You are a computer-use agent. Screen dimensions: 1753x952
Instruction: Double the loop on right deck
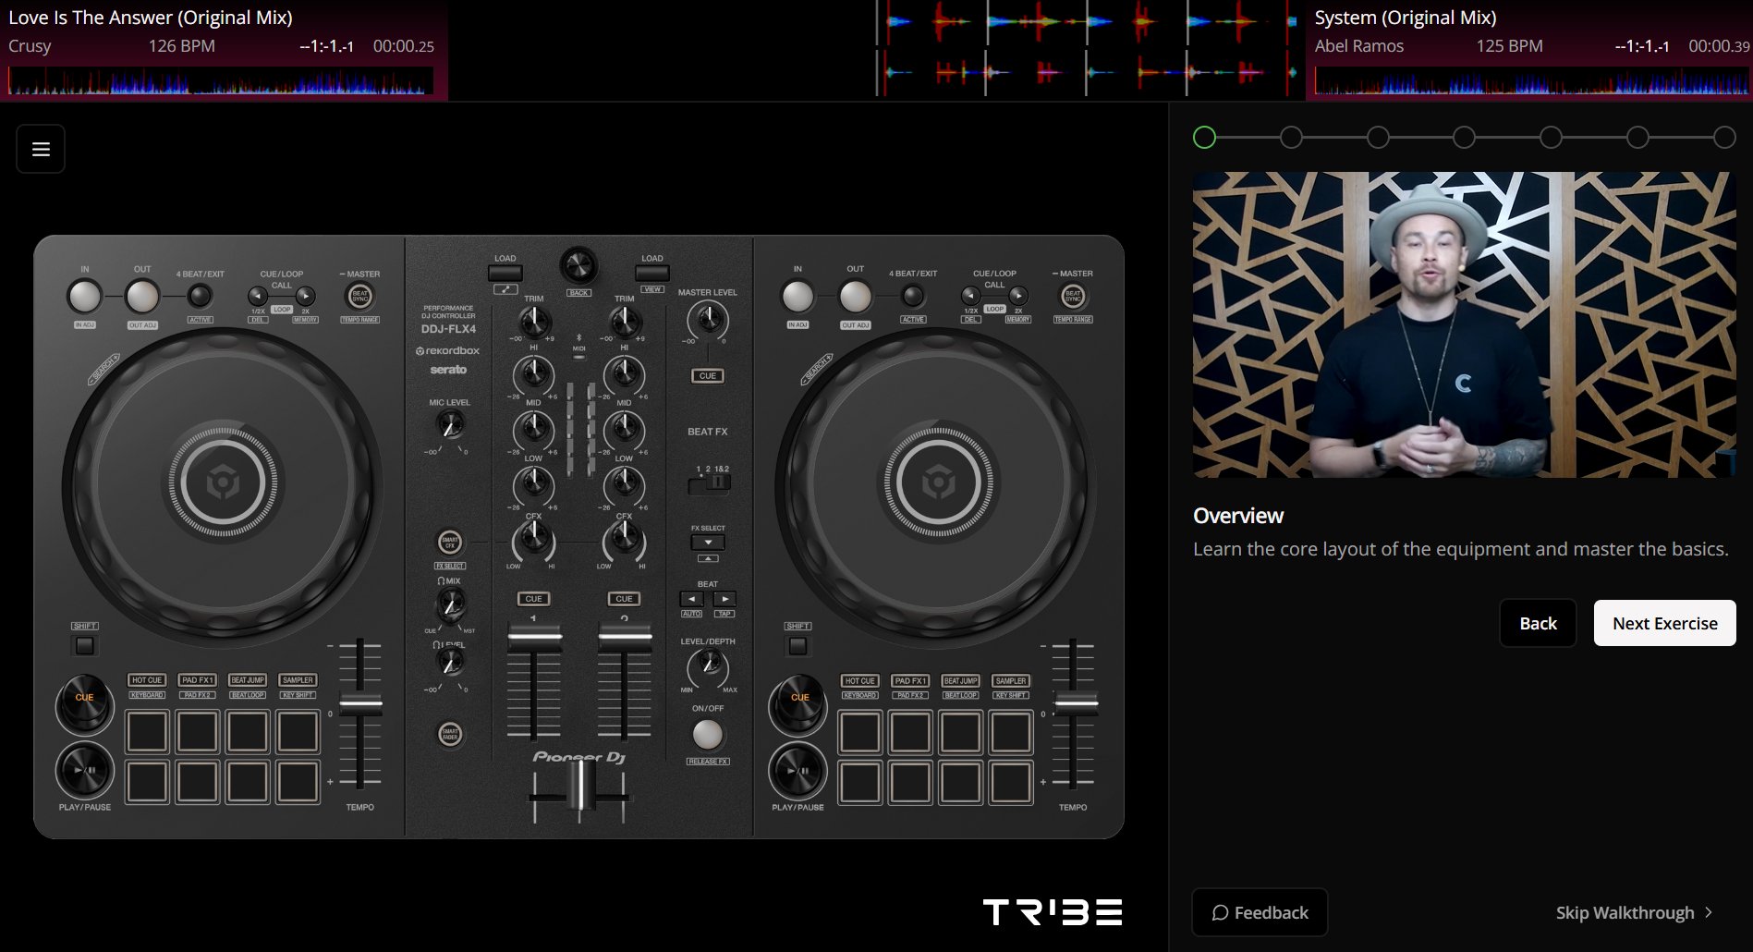pyautogui.click(x=1018, y=296)
